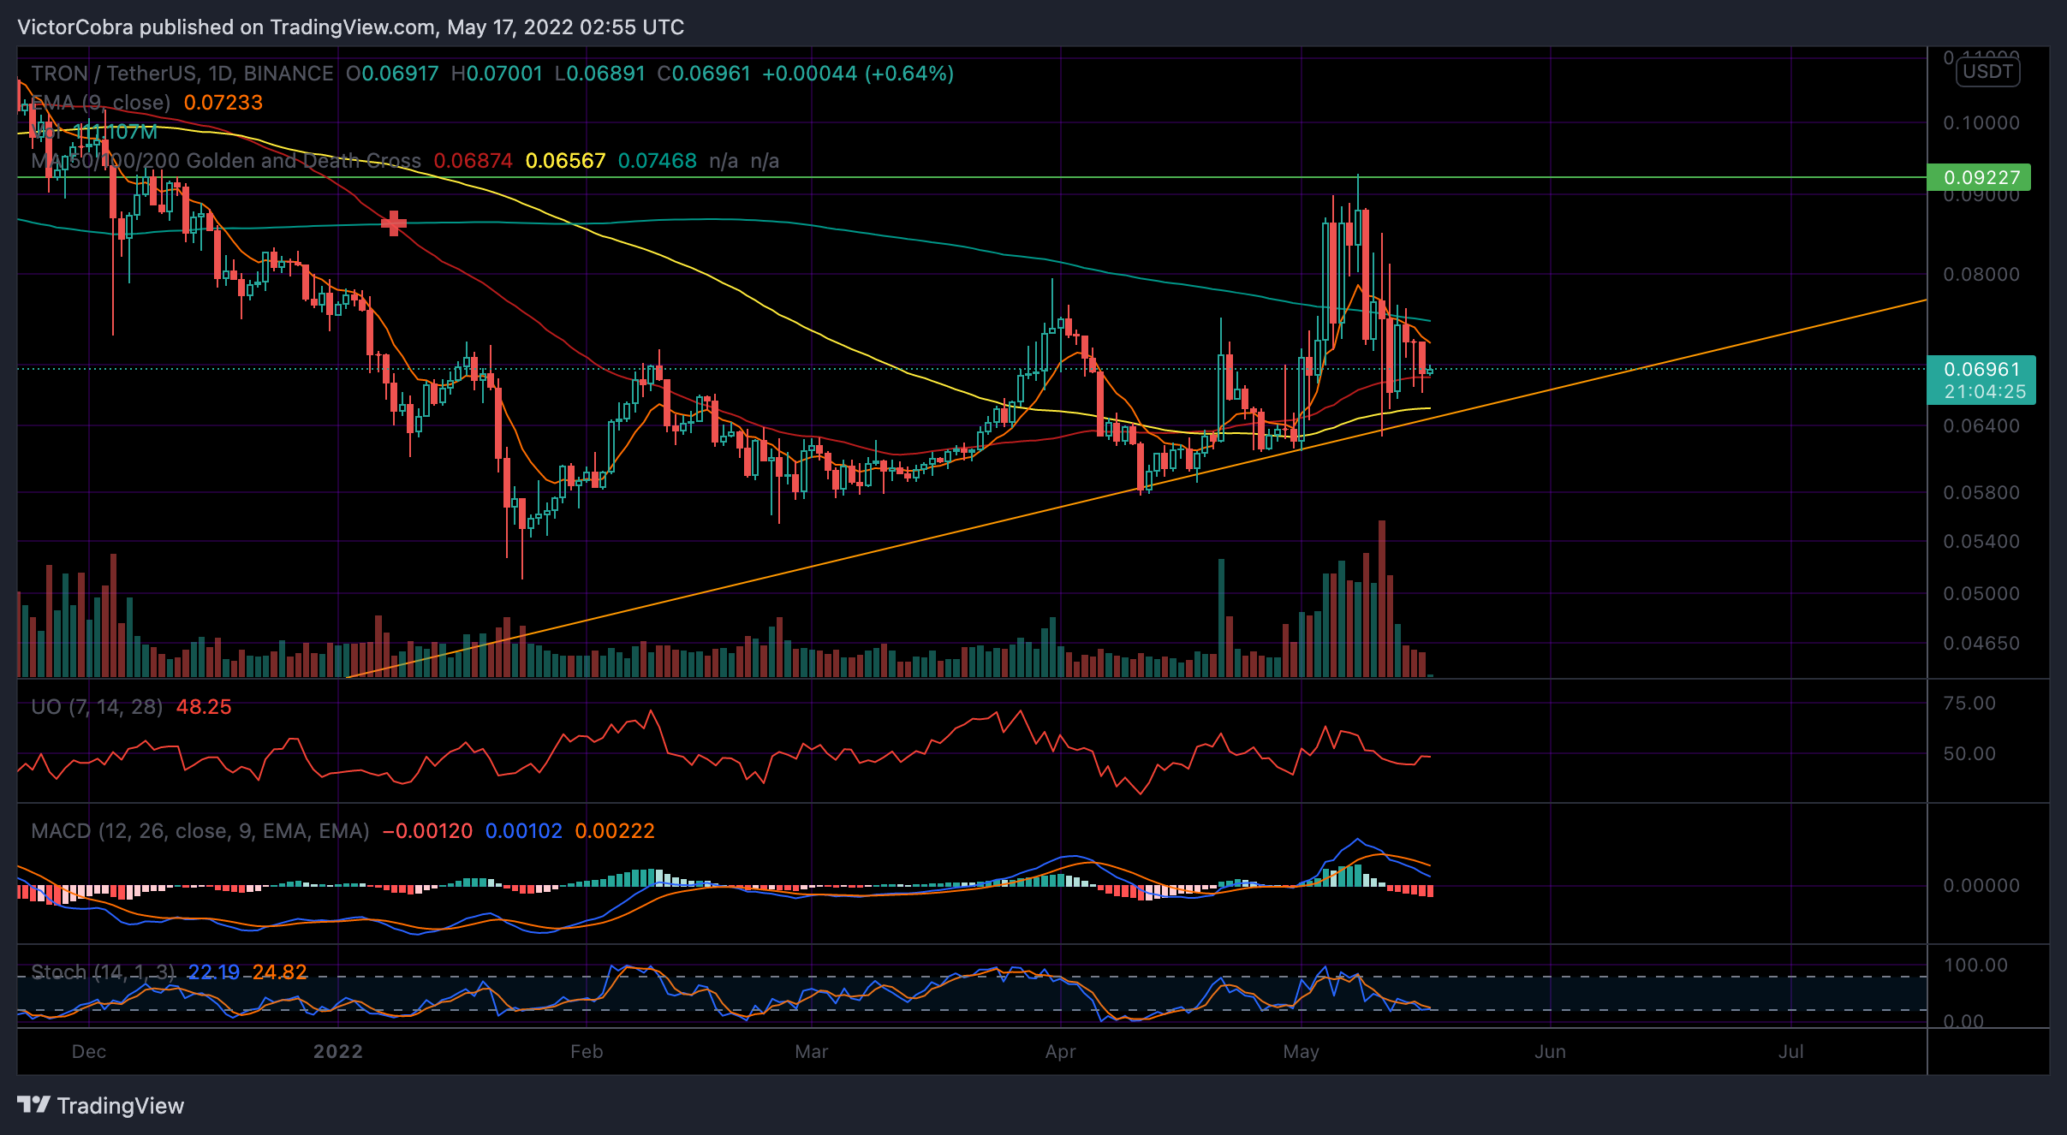Image resolution: width=2067 pixels, height=1135 pixels.
Task: Click the Jul label on time axis
Action: point(1790,1052)
